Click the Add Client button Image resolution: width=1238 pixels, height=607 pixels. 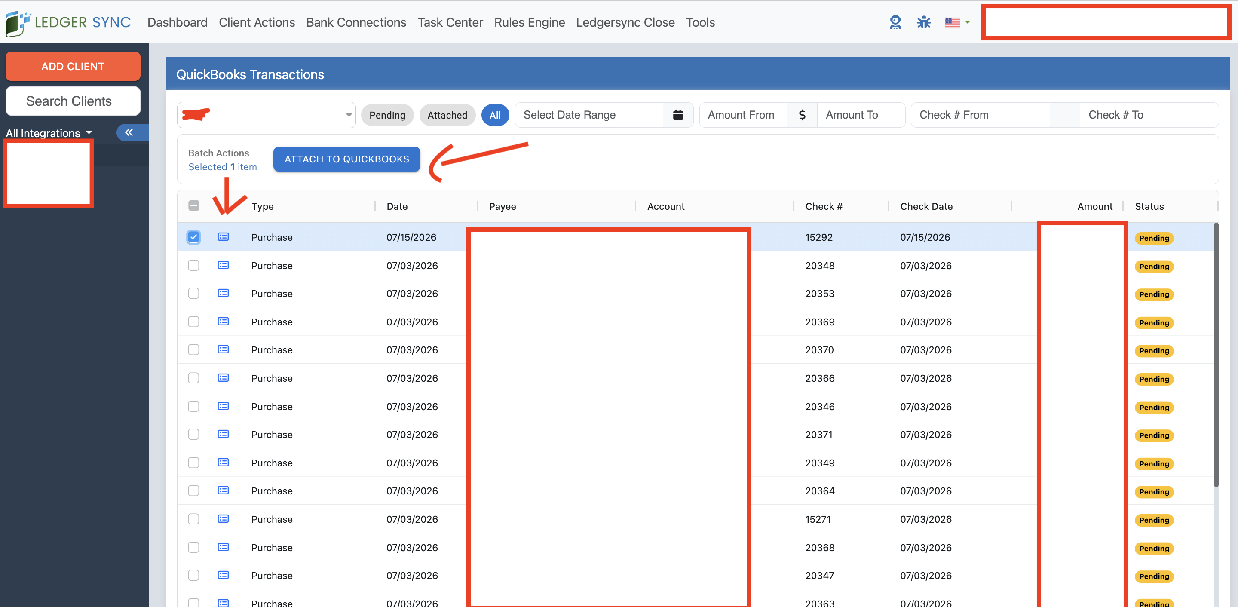(73, 66)
